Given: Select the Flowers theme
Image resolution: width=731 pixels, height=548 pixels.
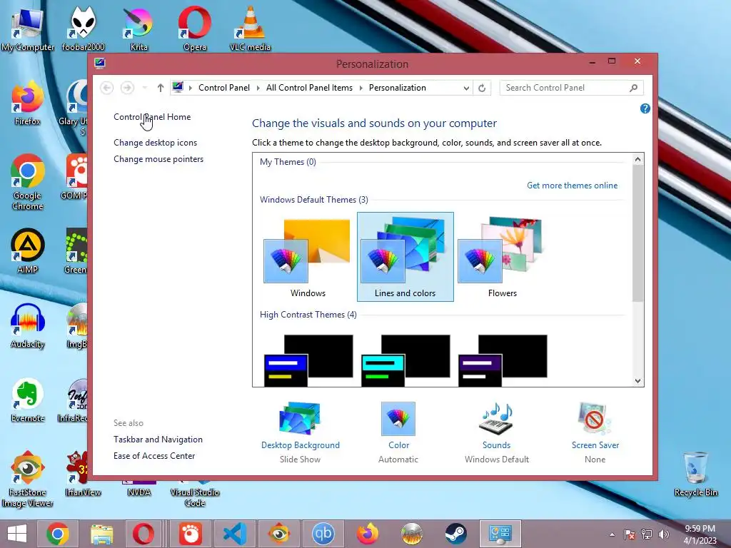Looking at the screenshot, I should 502,257.
